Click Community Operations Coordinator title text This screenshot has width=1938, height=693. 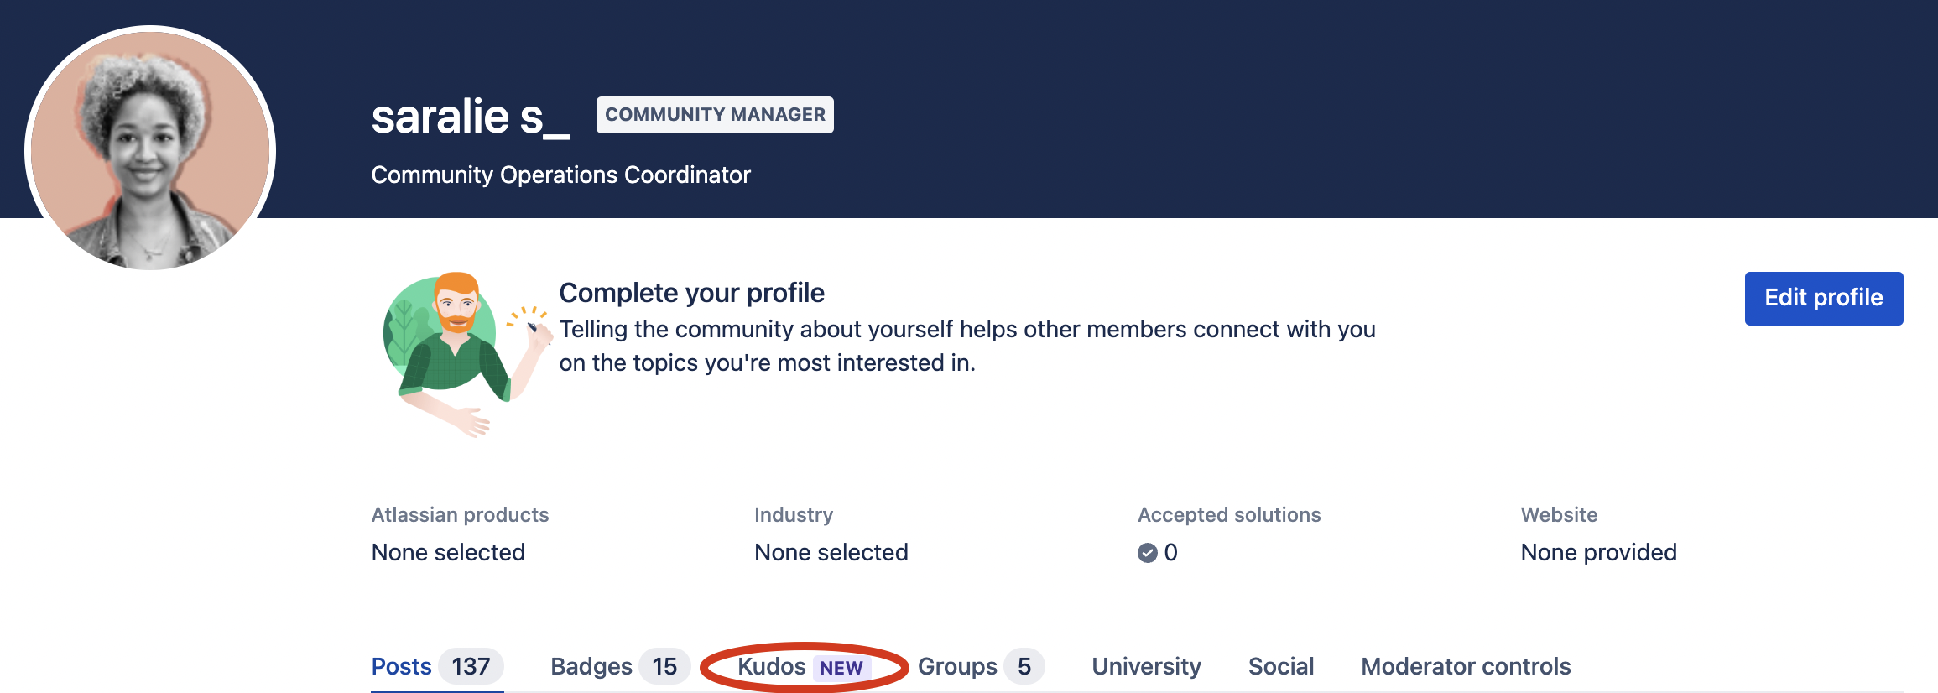[561, 175]
